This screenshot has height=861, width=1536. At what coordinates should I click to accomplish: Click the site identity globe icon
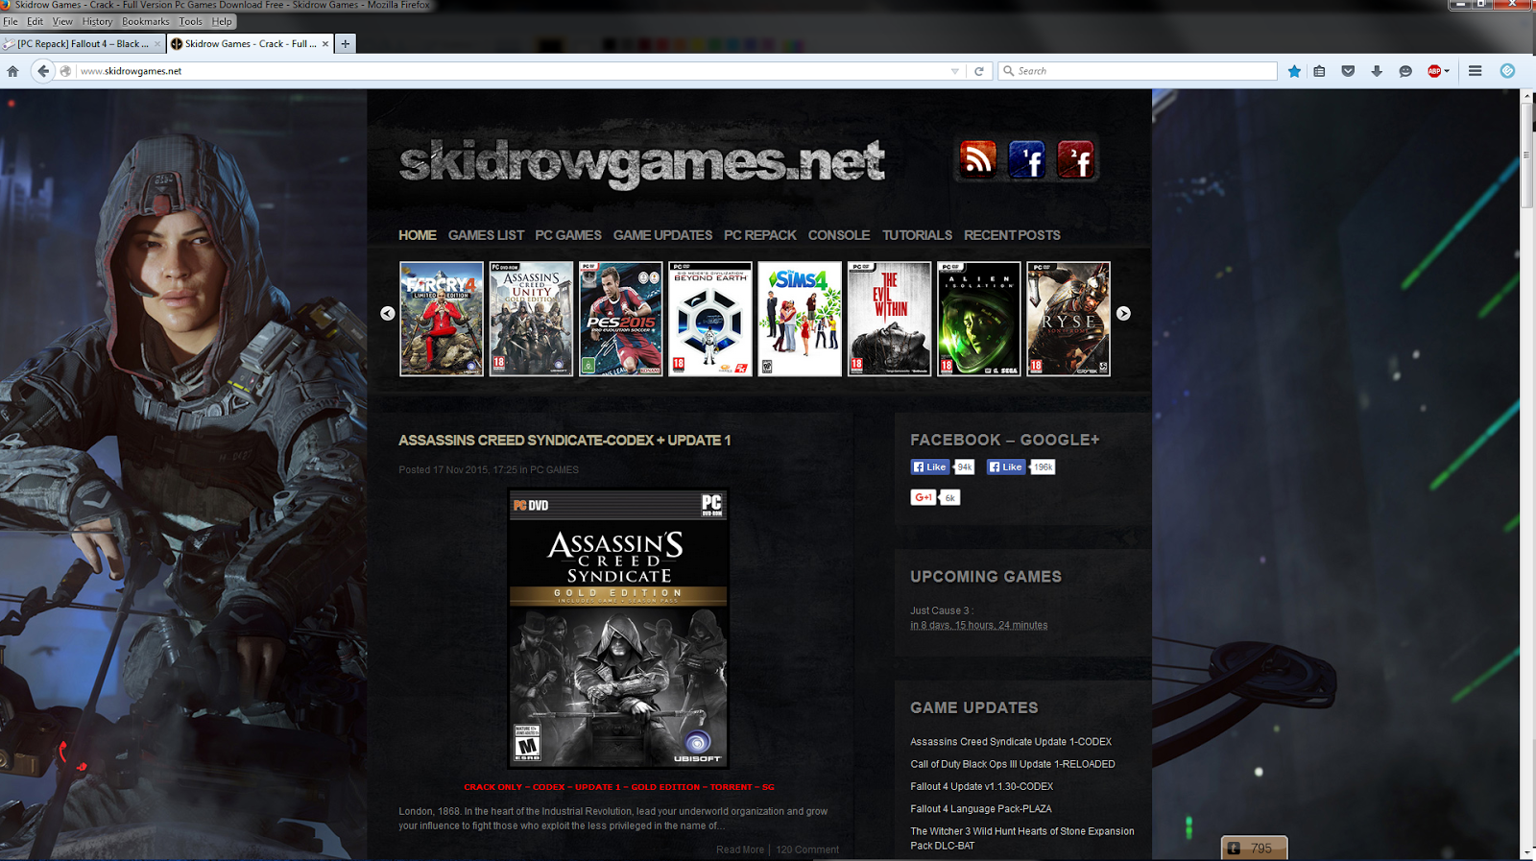[65, 71]
